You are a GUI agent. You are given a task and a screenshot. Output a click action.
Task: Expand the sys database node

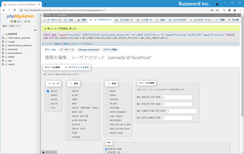coord(3,61)
